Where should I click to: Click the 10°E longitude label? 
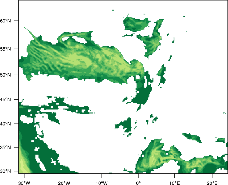pyautogui.click(x=174, y=183)
